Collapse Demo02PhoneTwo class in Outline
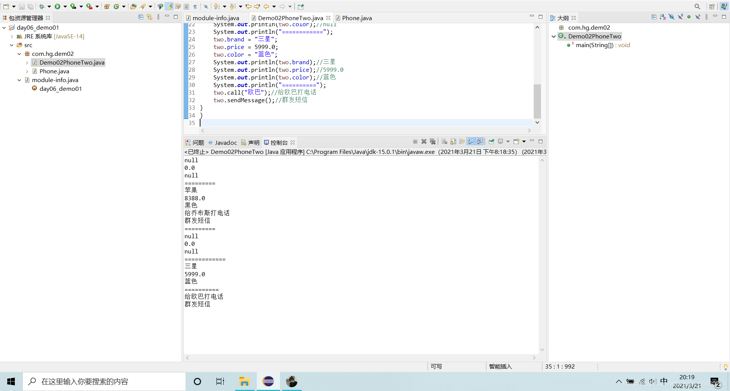 click(554, 36)
